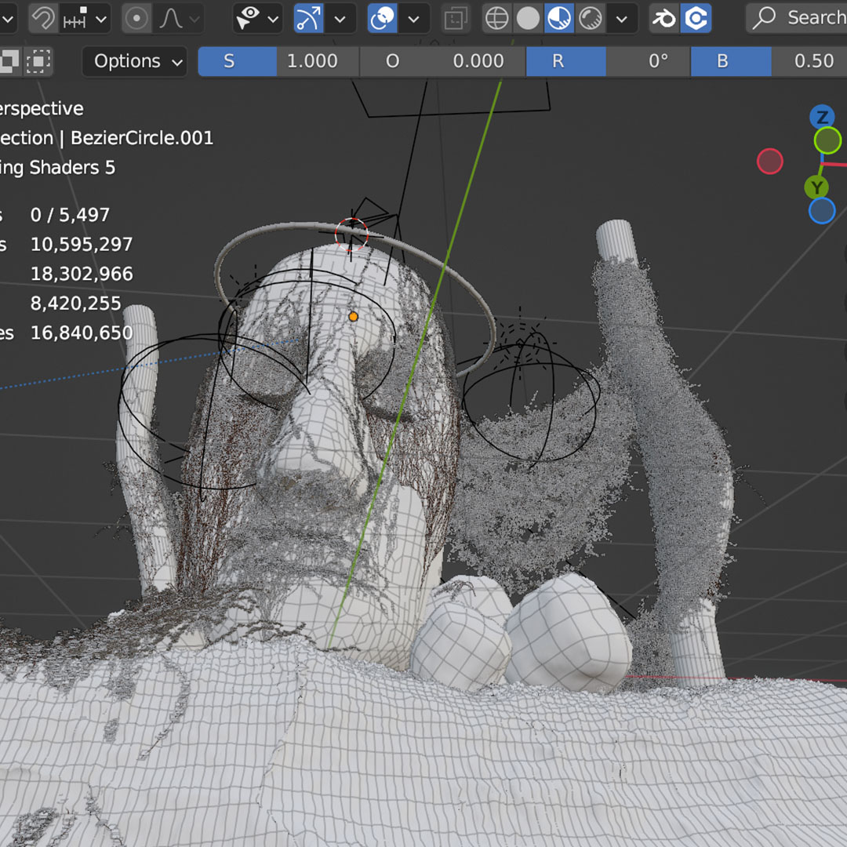The width and height of the screenshot is (847, 847).
Task: Select Rendered viewport shading mode
Action: (x=591, y=18)
